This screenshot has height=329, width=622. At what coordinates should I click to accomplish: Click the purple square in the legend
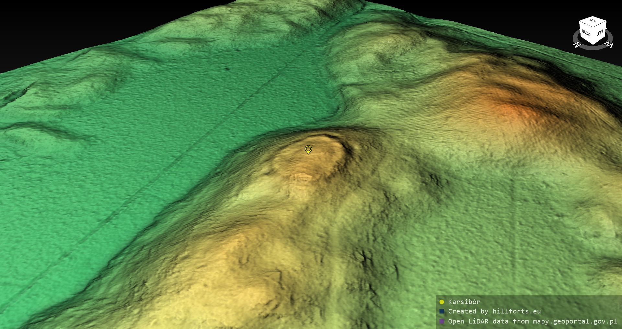click(x=442, y=321)
